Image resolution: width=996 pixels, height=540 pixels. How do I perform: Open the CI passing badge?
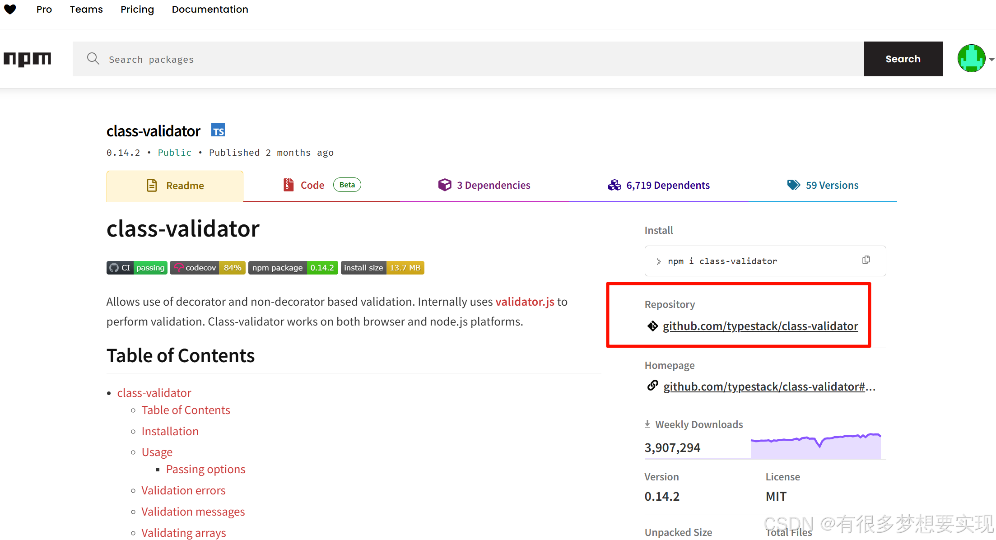point(137,268)
